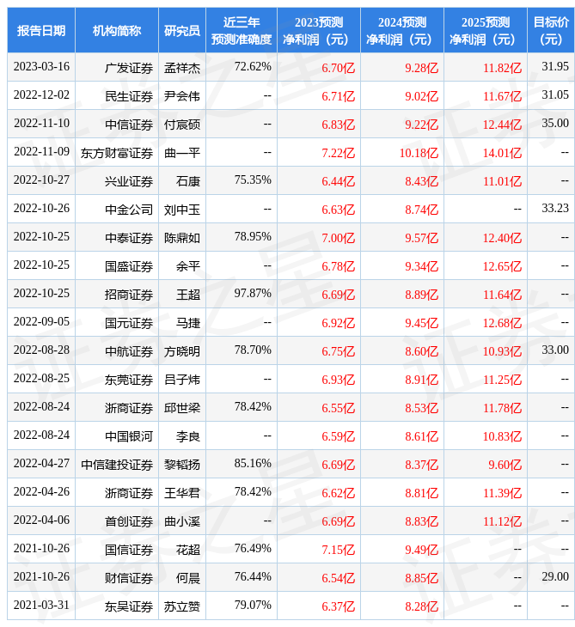This screenshot has height=627, width=575.
Task: Click 广发证券 institution cell
Action: (129, 69)
